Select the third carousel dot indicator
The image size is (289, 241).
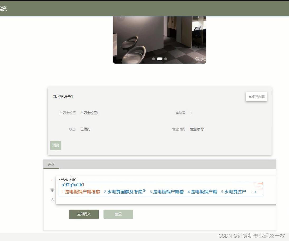coord(165,59)
